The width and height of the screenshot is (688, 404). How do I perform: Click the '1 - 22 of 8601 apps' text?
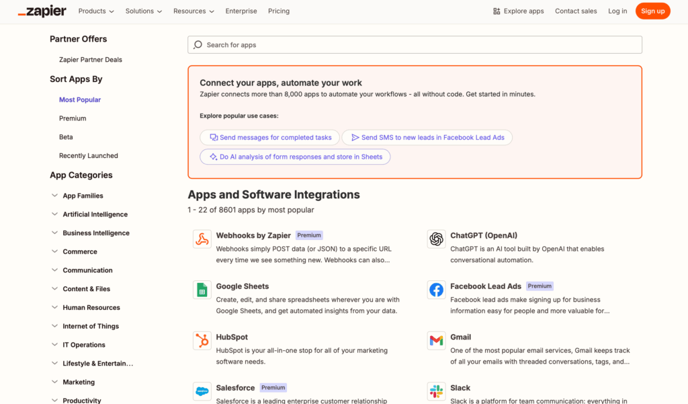[251, 210]
